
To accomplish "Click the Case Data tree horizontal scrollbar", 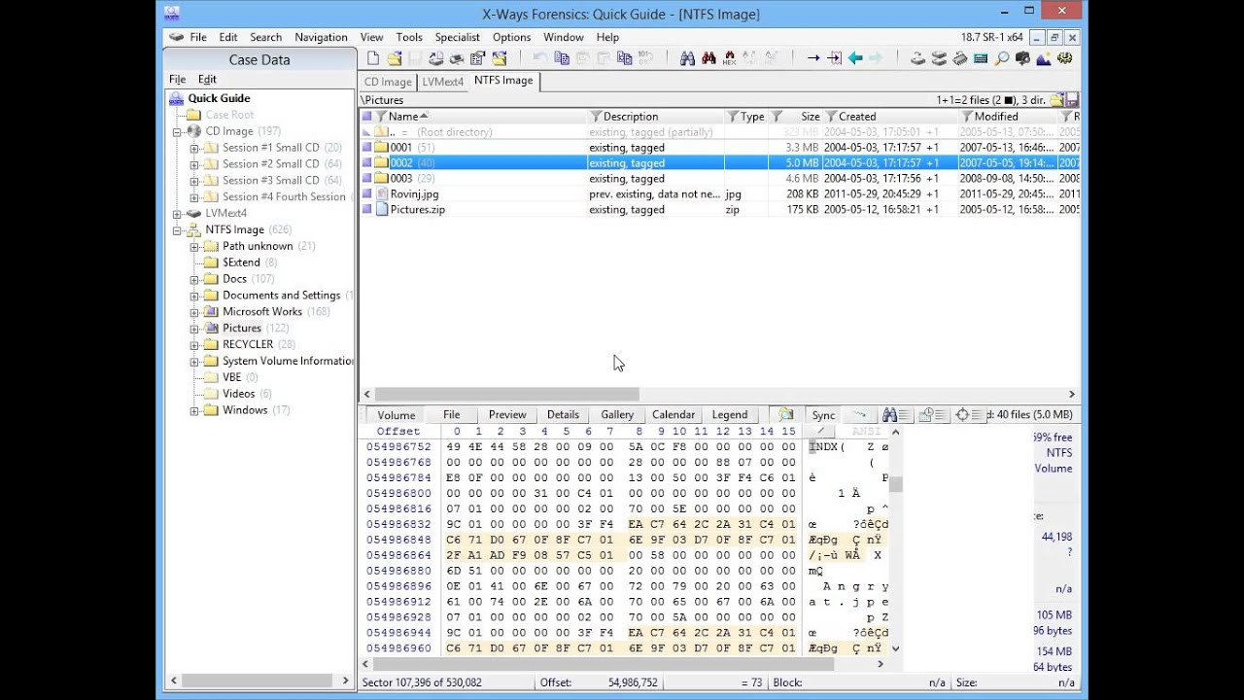I will (x=259, y=681).
